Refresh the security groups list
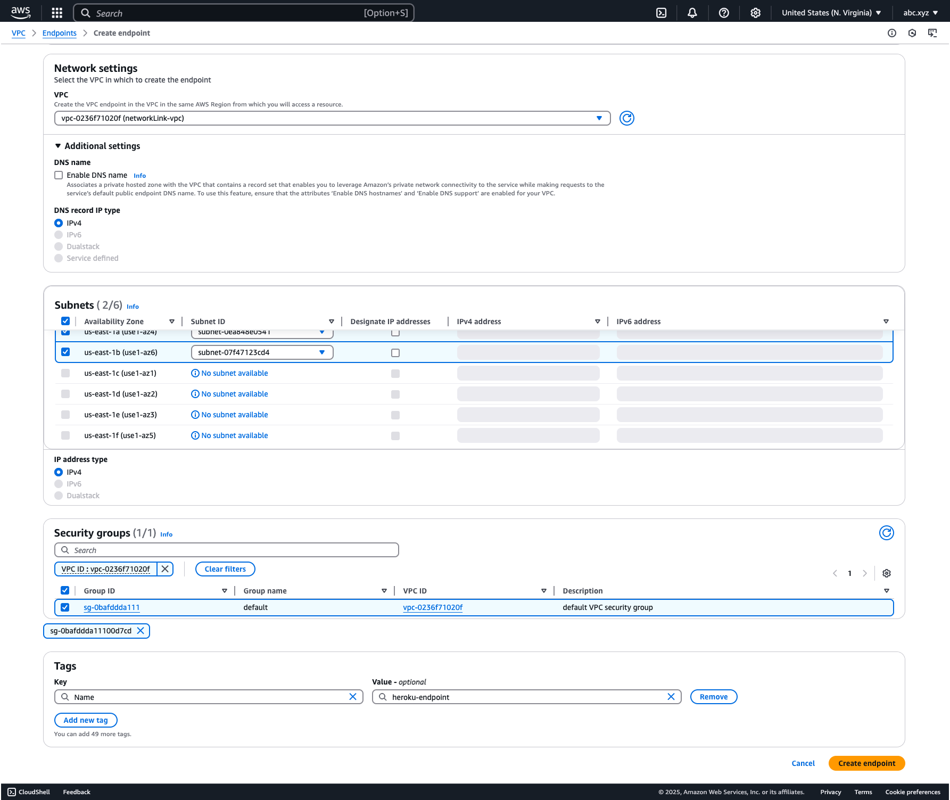 (887, 533)
